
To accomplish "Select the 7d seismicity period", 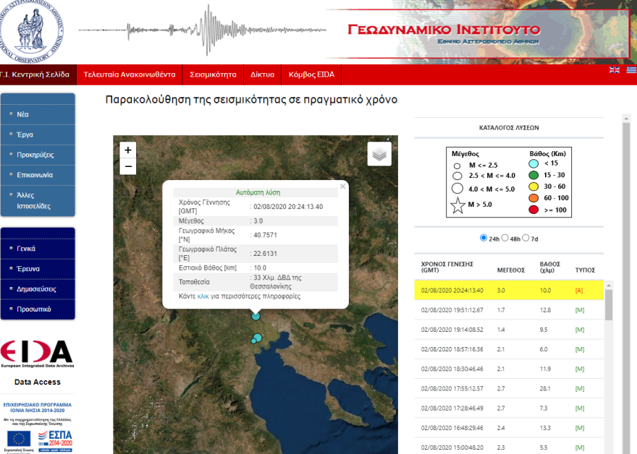I will [525, 237].
